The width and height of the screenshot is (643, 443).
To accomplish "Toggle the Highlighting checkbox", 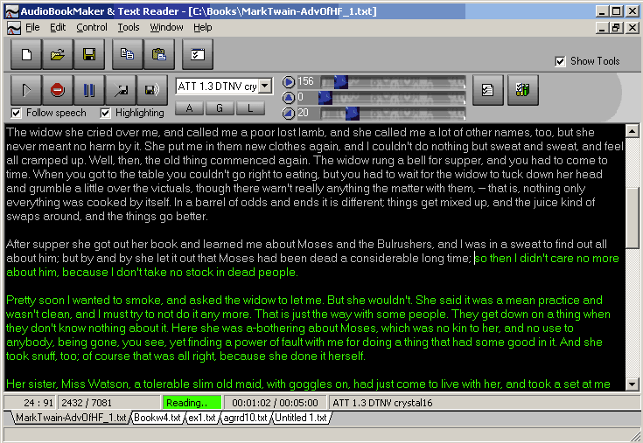I will (x=105, y=113).
